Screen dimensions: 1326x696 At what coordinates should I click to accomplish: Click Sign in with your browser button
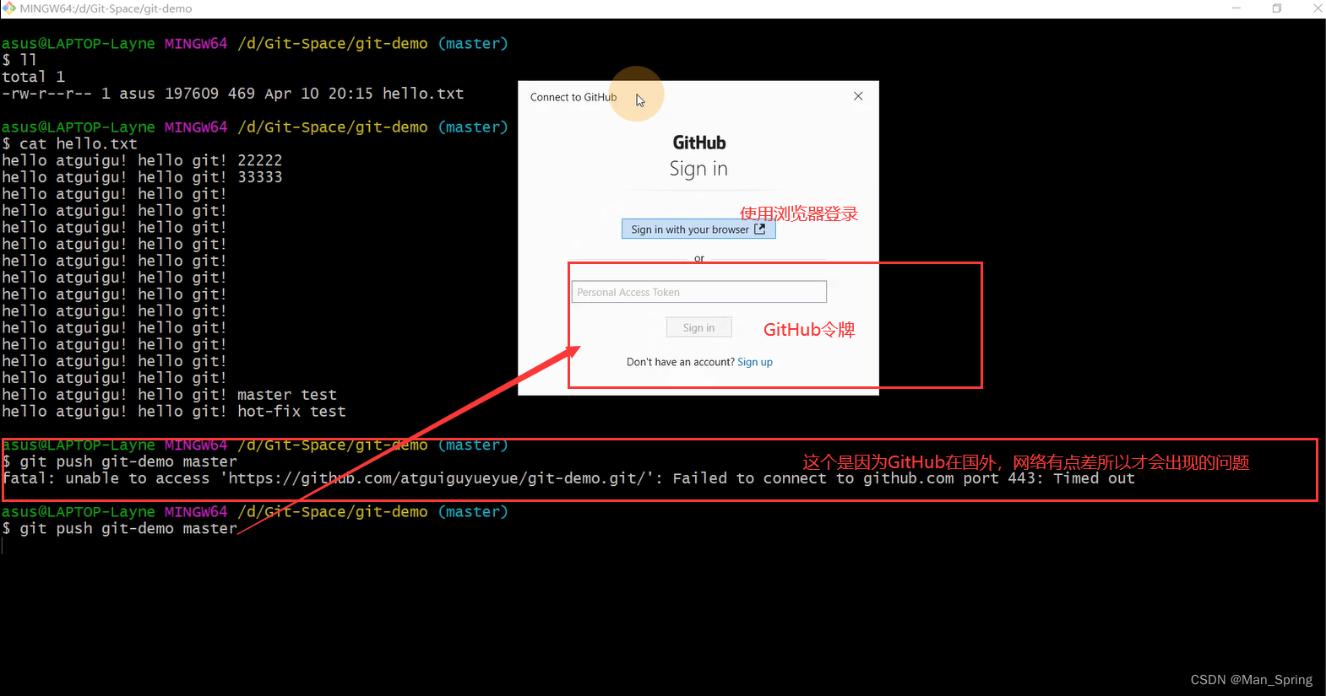pyautogui.click(x=698, y=229)
